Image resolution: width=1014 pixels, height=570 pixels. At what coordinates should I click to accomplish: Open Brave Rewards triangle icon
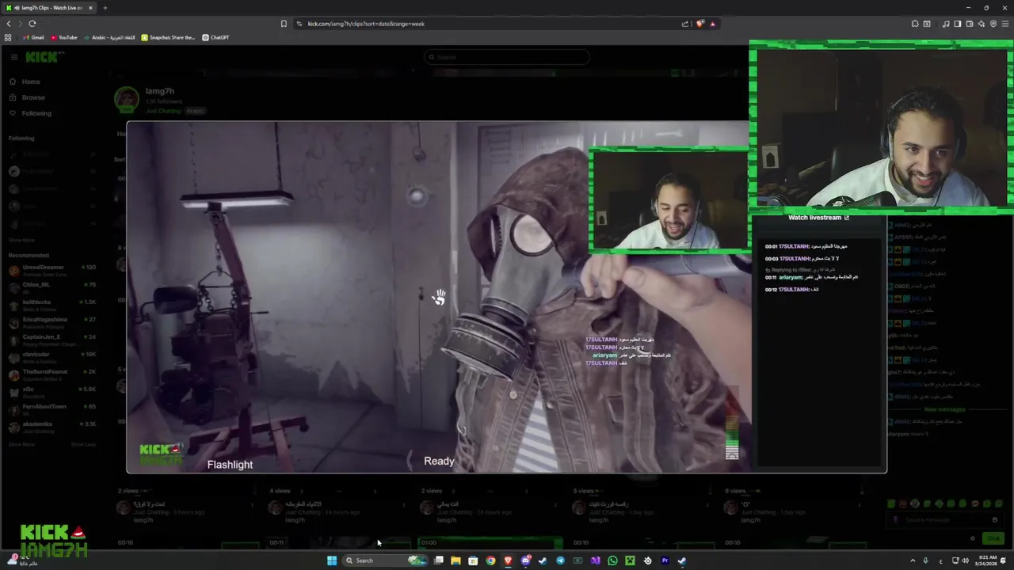tap(712, 24)
